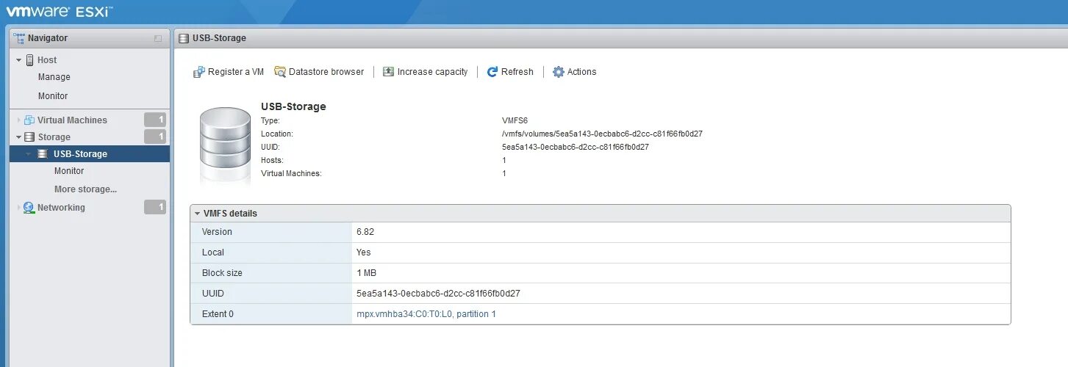Viewport: 1068px width, 367px height.
Task: Click Increase capacity button
Action: point(426,72)
